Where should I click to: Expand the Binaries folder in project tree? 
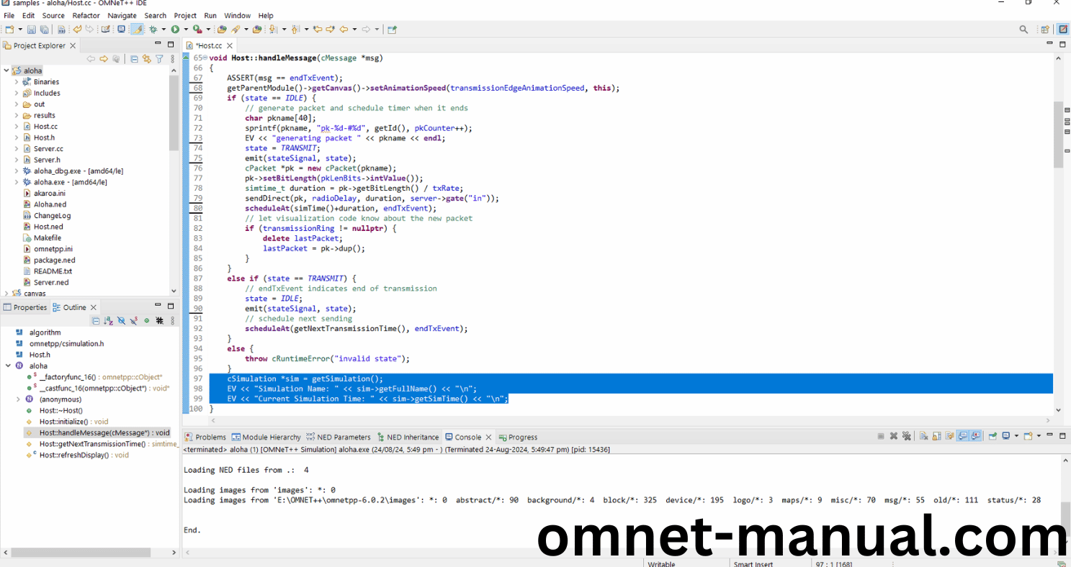point(17,82)
